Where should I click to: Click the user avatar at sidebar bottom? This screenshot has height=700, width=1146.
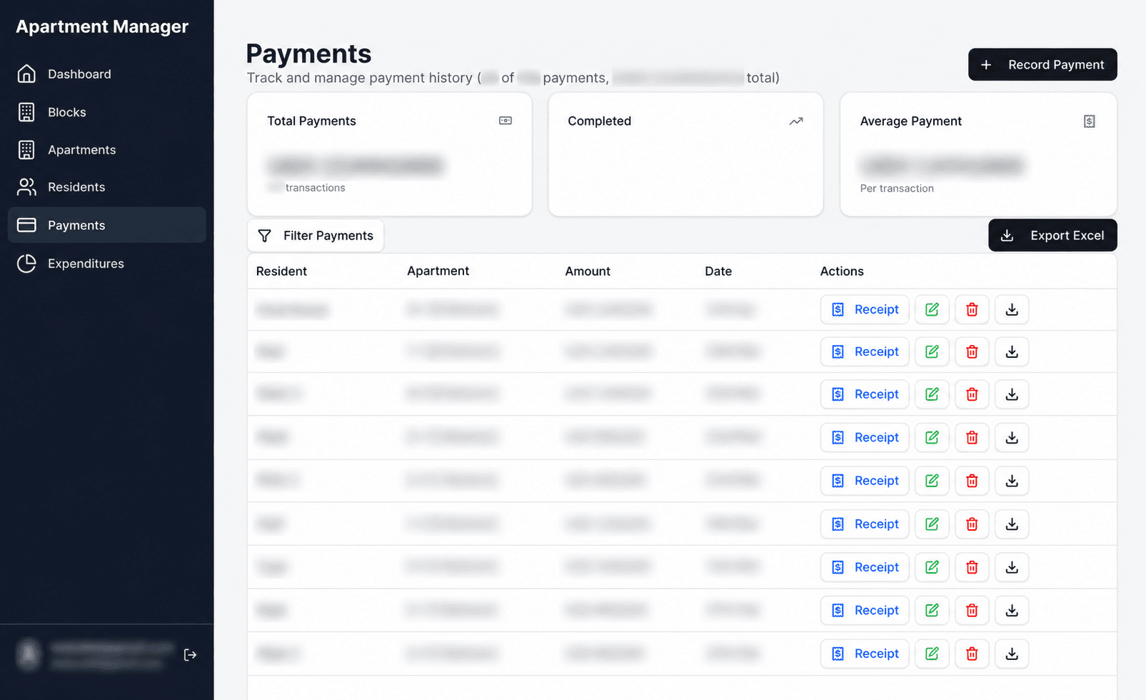point(29,654)
